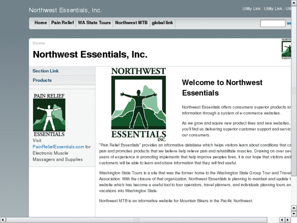Open the Home navigation tab
The height and width of the screenshot is (223, 297).
[x=40, y=23]
